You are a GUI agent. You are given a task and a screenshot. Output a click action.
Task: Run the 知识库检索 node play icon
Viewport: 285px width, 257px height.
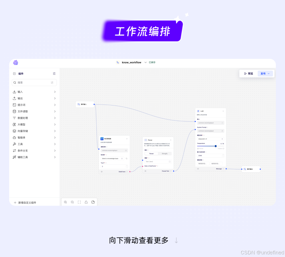[127, 139]
